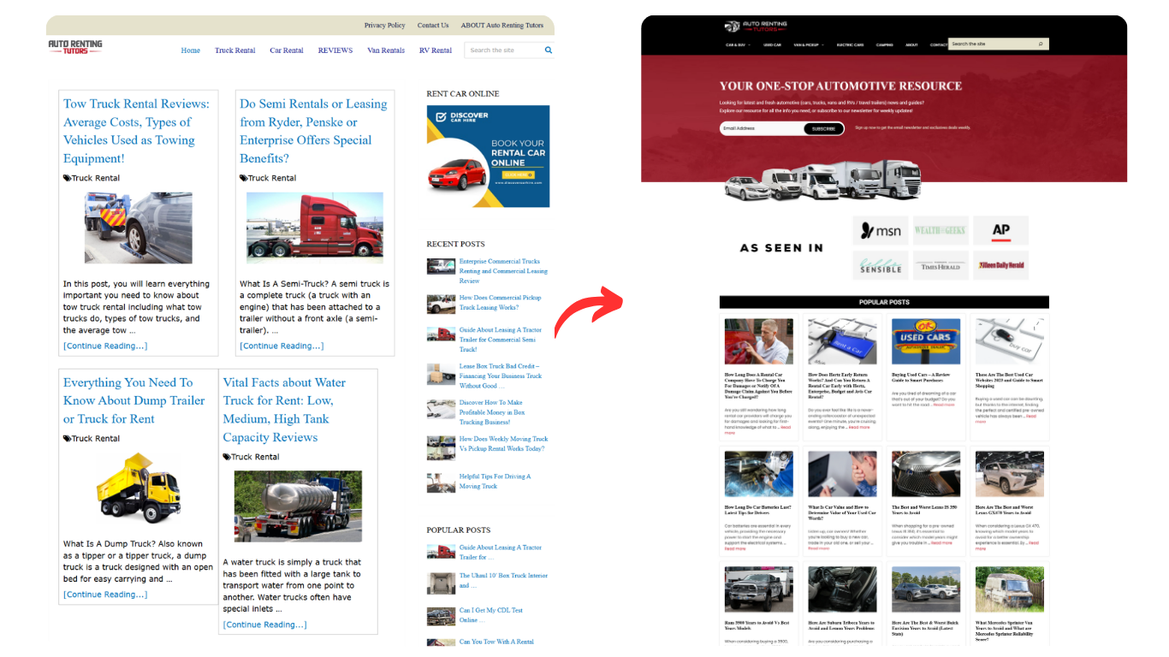Viewport: 1169px width, 657px height.
Task: Open the REVIEWS menu item
Action: point(335,50)
